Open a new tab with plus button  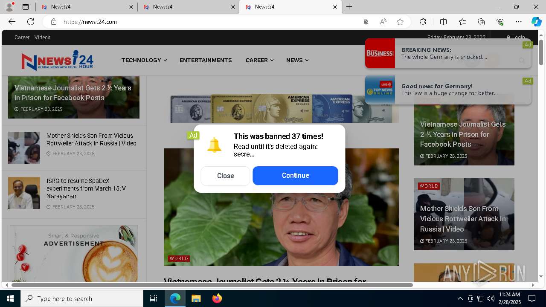(x=349, y=7)
